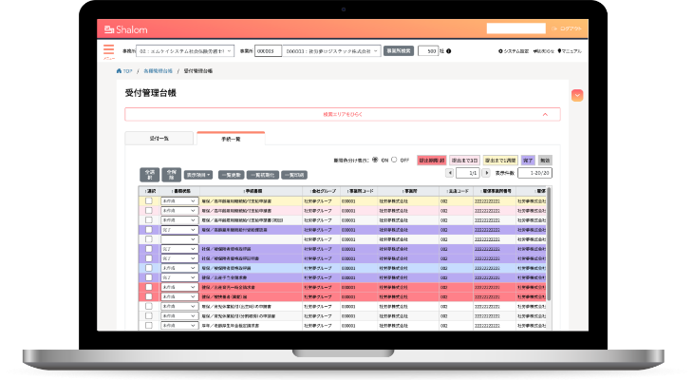Viewport: 693px width, 380px height.
Task: Click the Shalom logo in the header
Action: [x=126, y=29]
